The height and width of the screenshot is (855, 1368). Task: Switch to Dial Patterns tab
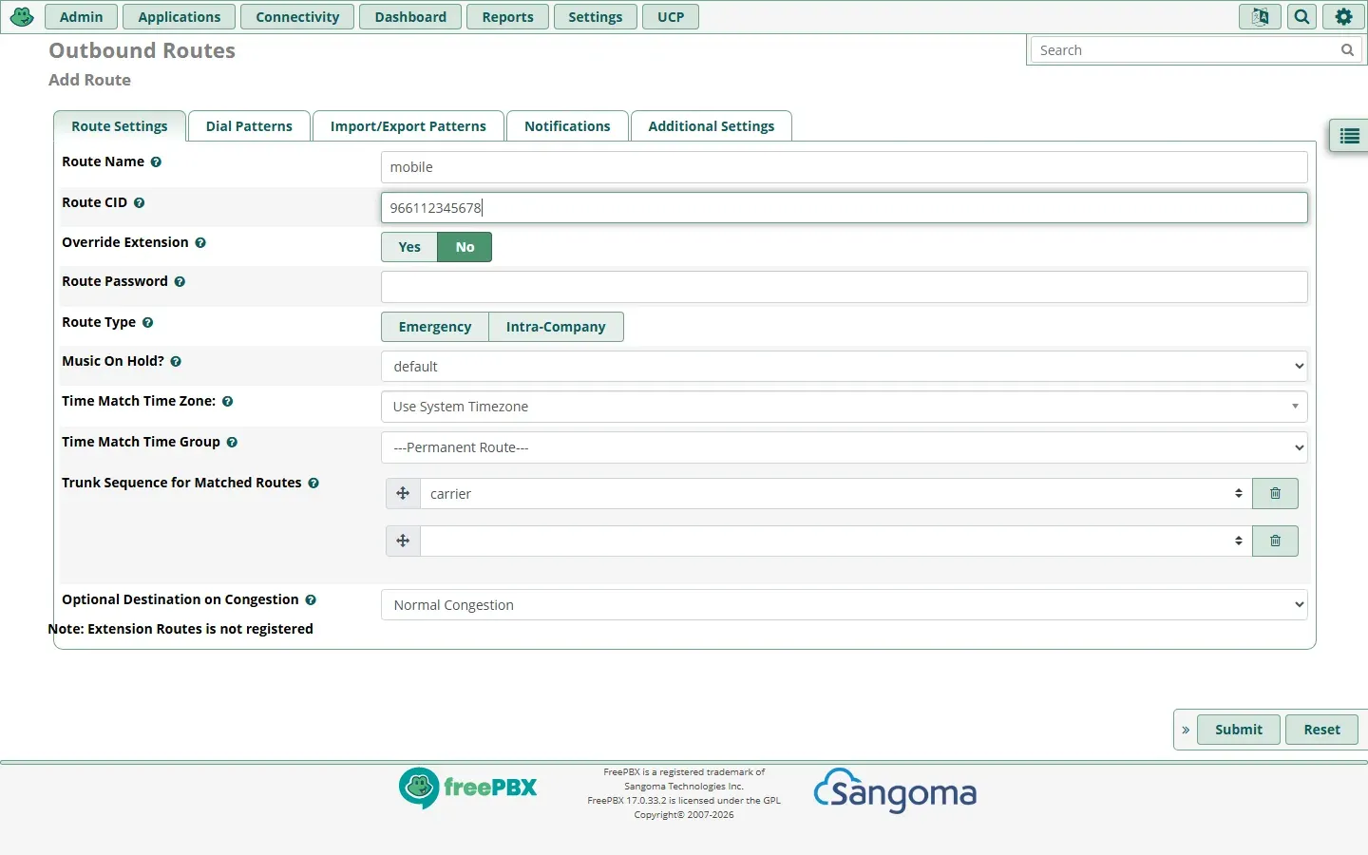(x=249, y=126)
